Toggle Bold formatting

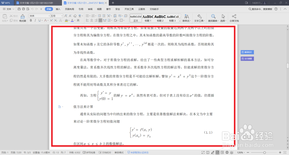point(31,21)
